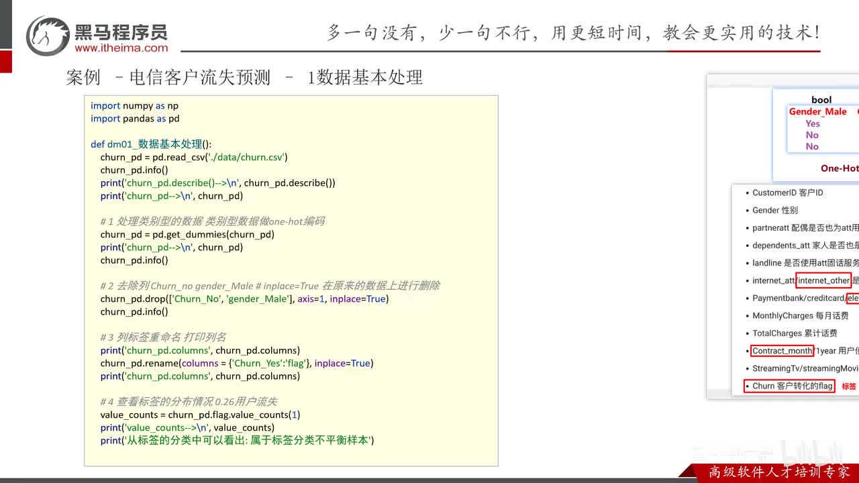
Task: Click the 'bool' heading in right panel
Action: [821, 100]
